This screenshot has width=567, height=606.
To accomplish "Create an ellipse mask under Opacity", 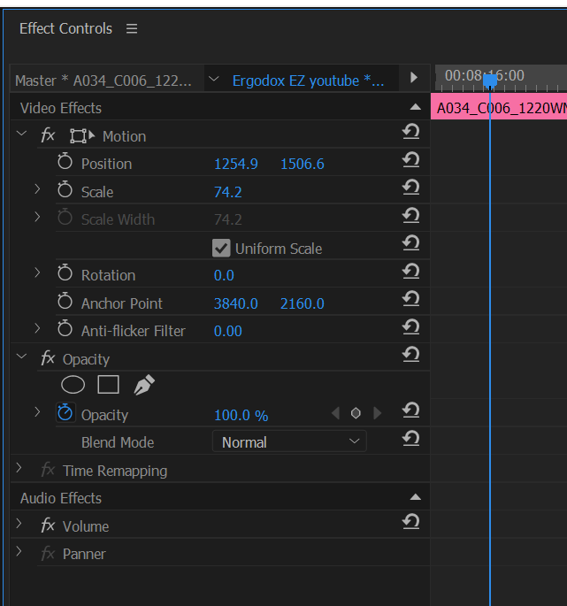I will point(73,385).
